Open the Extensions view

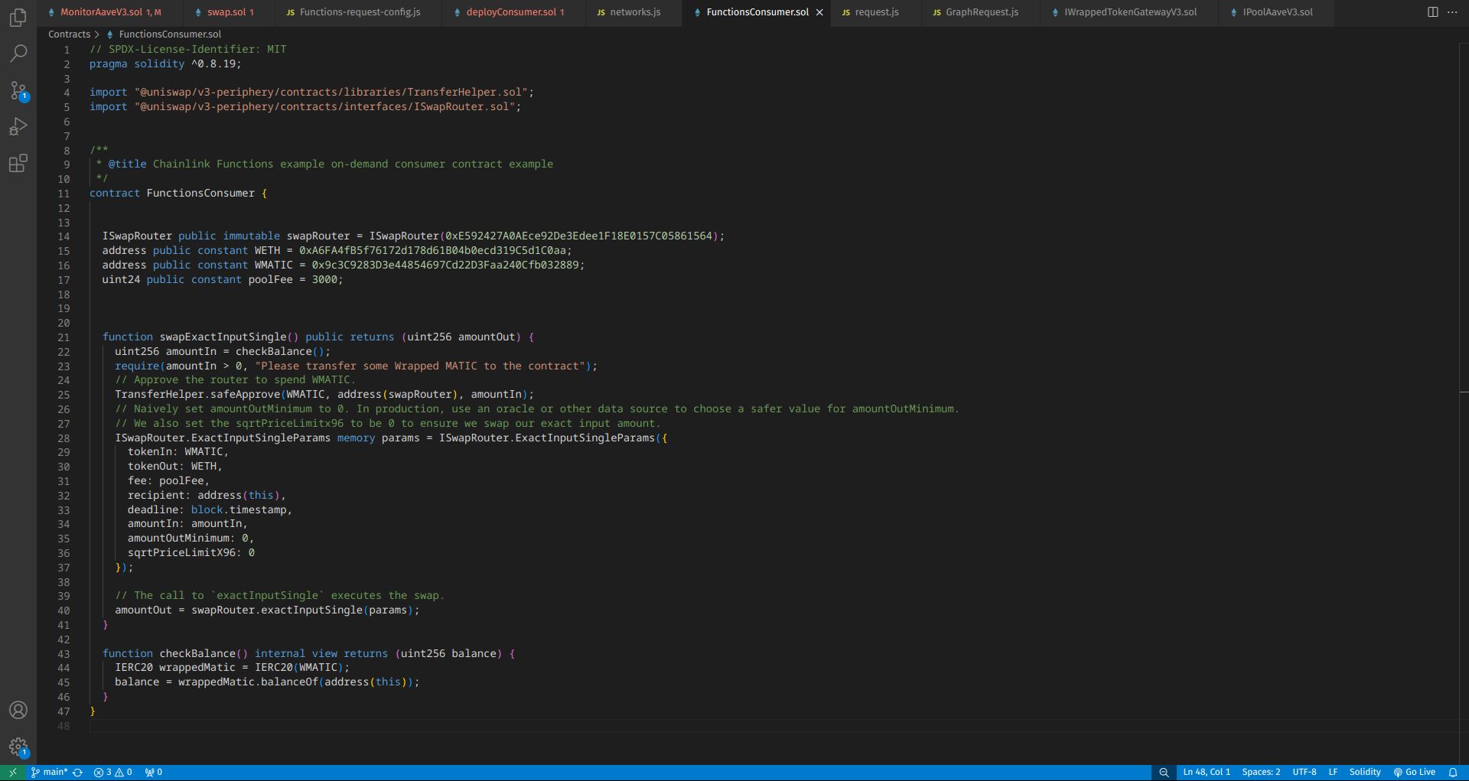coord(18,163)
